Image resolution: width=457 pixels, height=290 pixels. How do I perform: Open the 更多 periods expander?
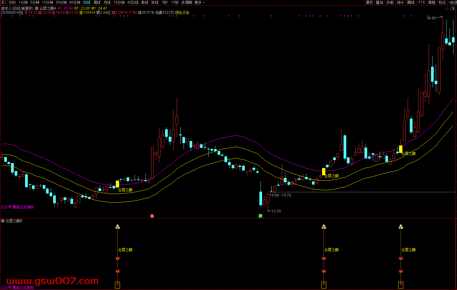click(x=199, y=2)
